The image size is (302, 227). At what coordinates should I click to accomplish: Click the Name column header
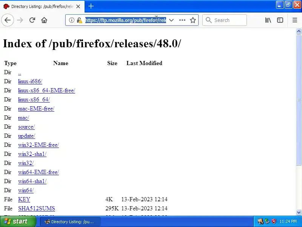pos(61,63)
